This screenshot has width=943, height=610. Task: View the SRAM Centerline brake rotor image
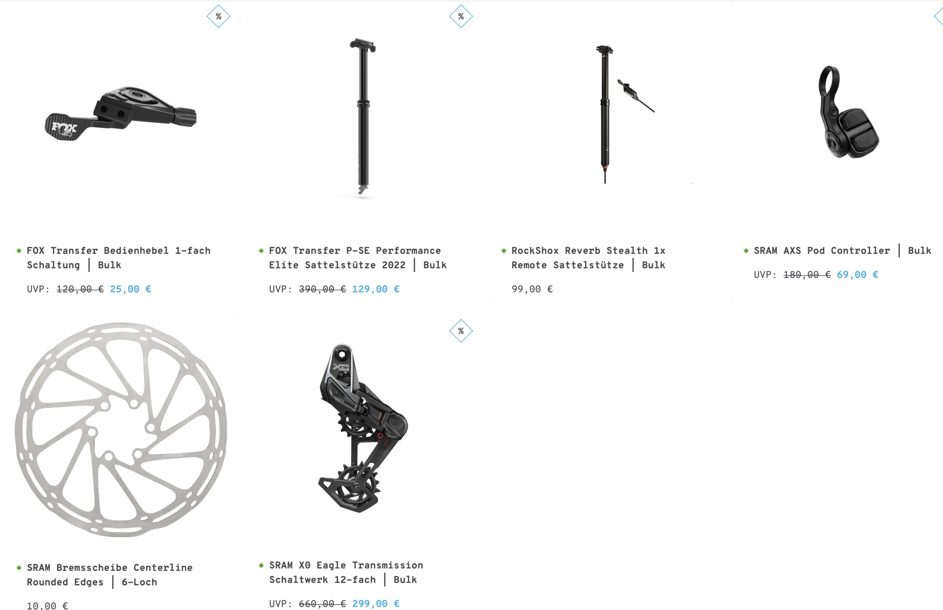(x=121, y=430)
